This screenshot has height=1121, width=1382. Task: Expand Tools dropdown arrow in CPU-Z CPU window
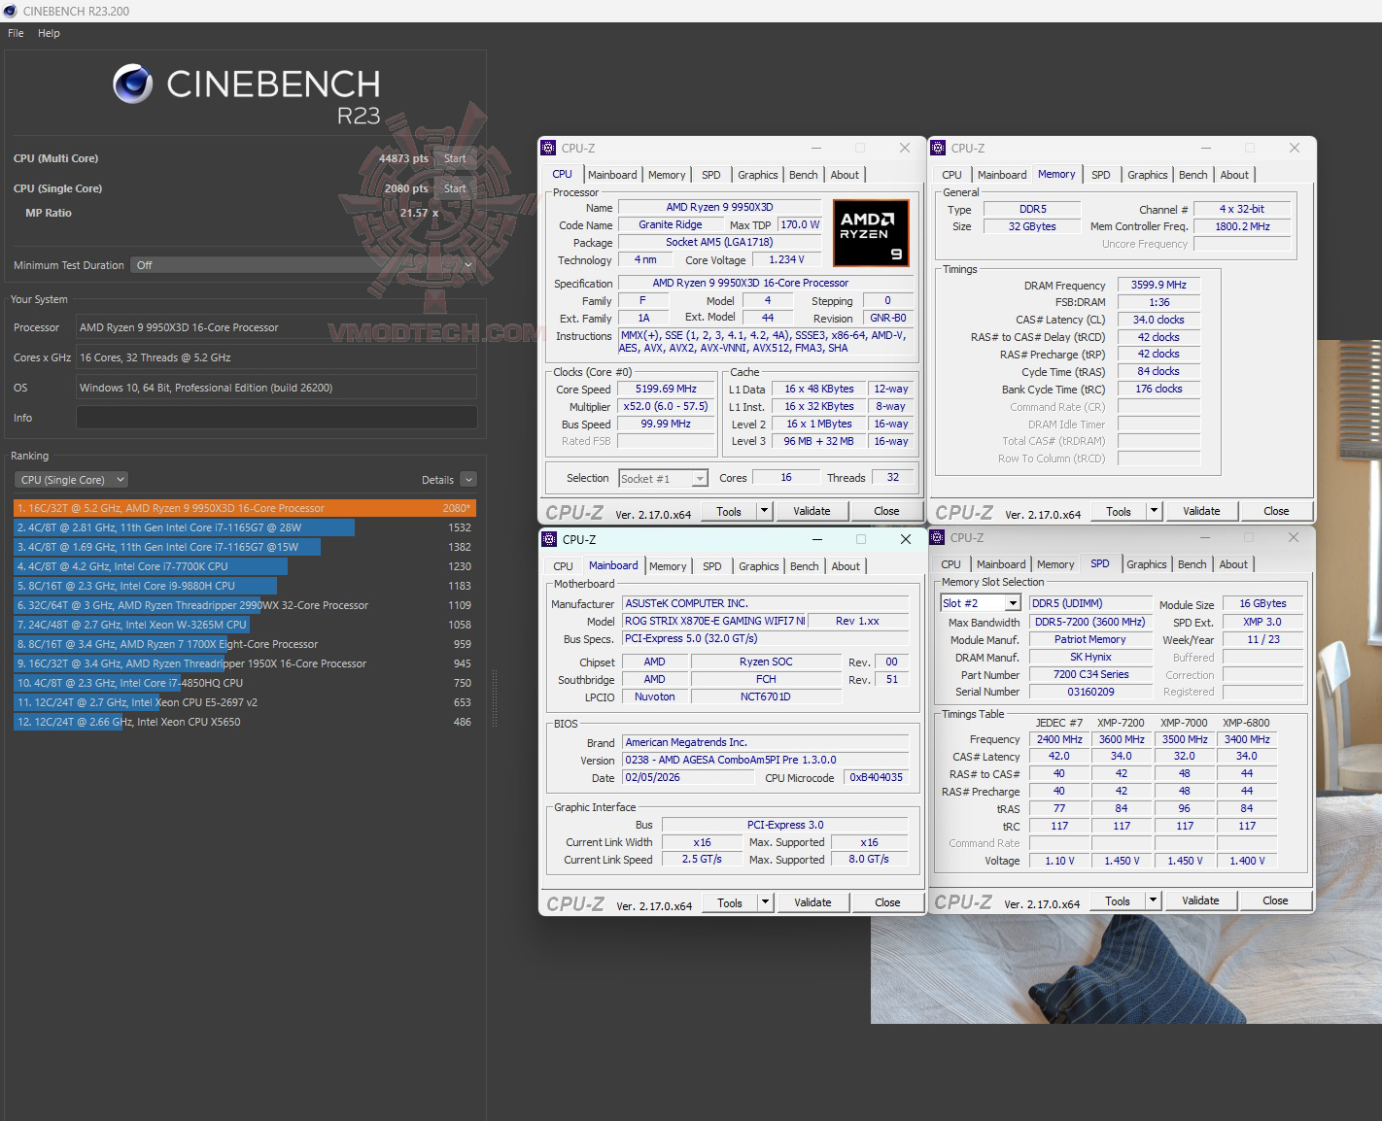pos(765,511)
